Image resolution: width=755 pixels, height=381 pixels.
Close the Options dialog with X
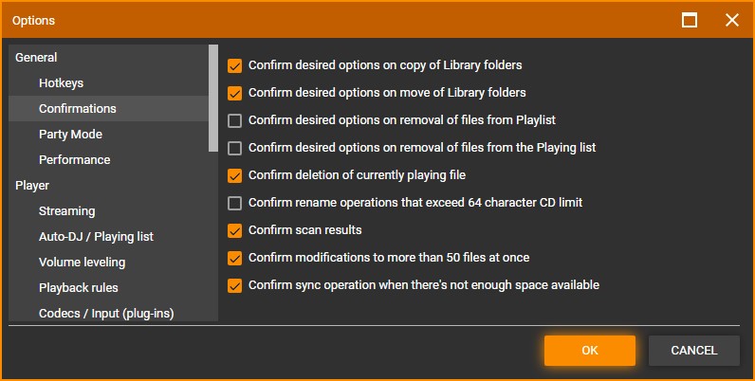coord(731,20)
